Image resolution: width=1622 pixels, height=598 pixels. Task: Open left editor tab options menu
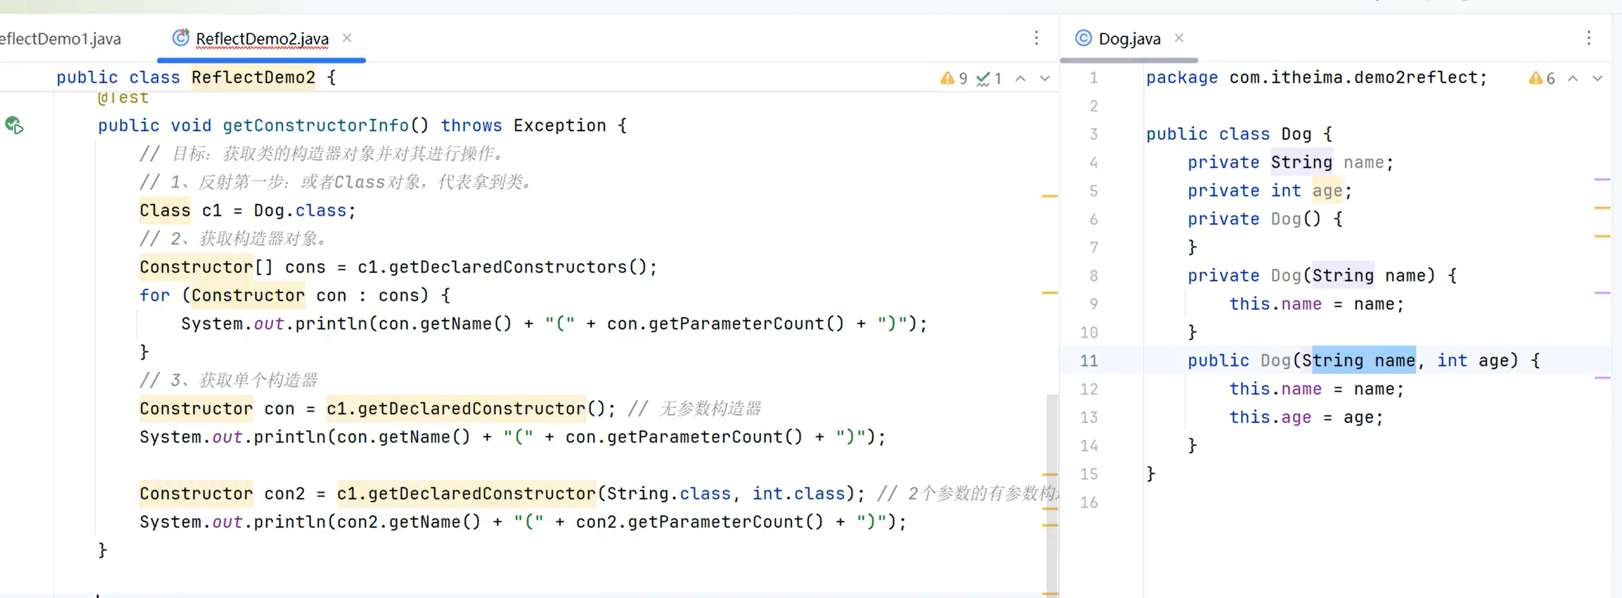click(x=1036, y=38)
